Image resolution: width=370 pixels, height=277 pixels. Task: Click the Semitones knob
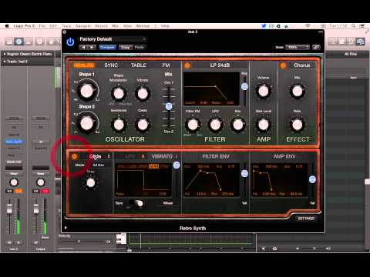[119, 125]
